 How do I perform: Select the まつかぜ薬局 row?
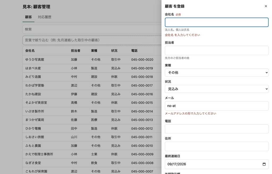(x=92, y=120)
